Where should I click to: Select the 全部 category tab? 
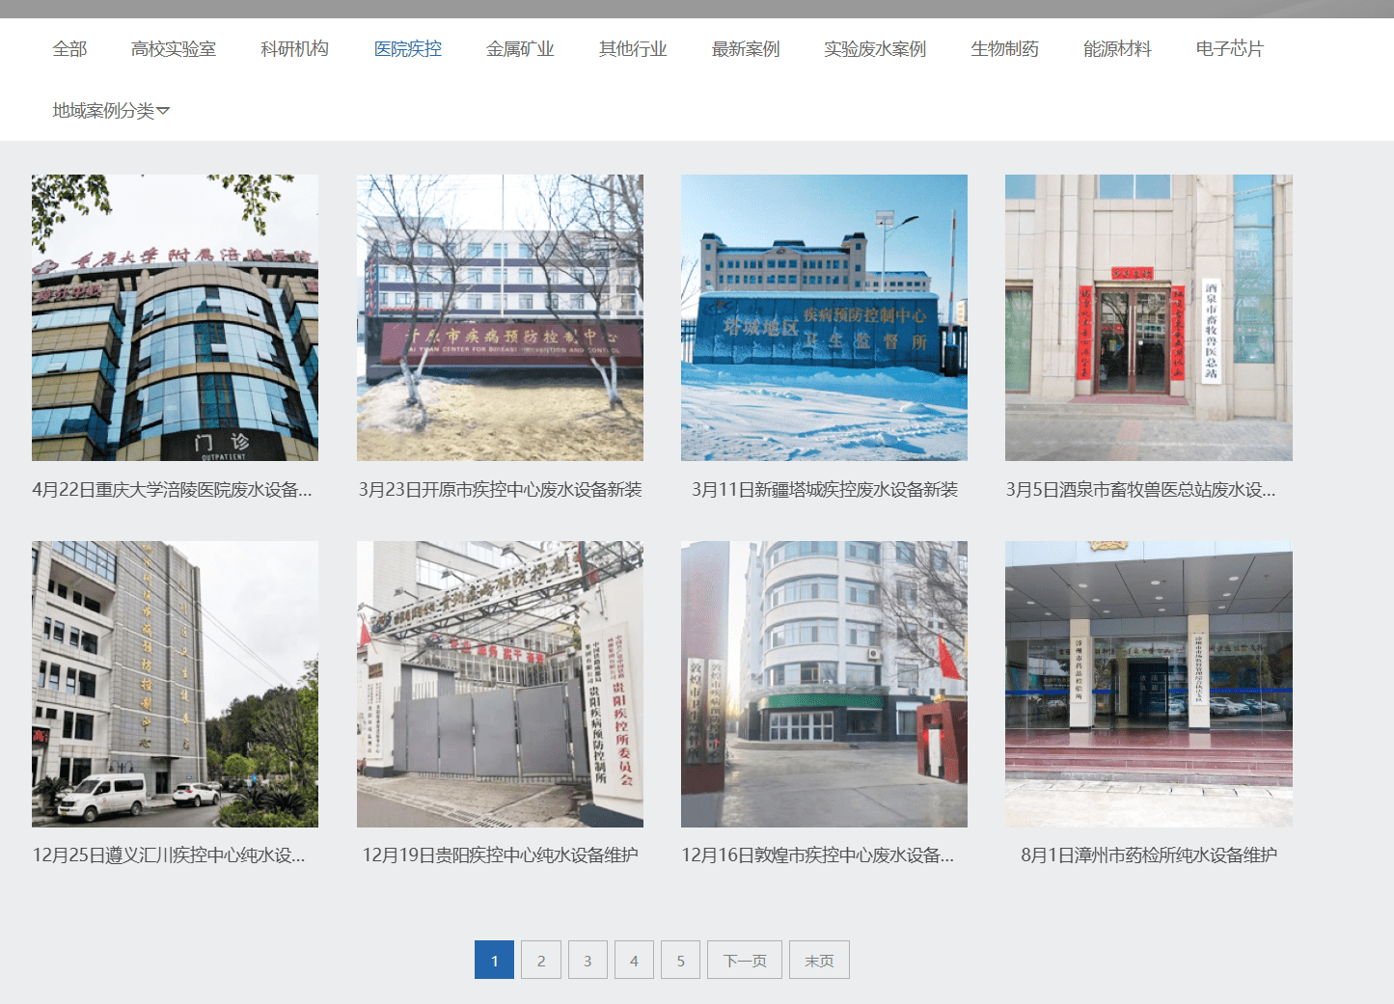[69, 49]
